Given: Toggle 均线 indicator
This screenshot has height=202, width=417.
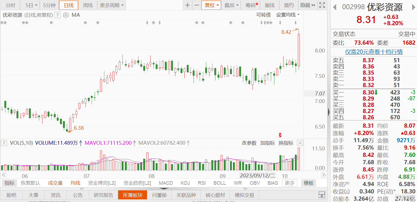Looking at the screenshot, I should coord(75,183).
